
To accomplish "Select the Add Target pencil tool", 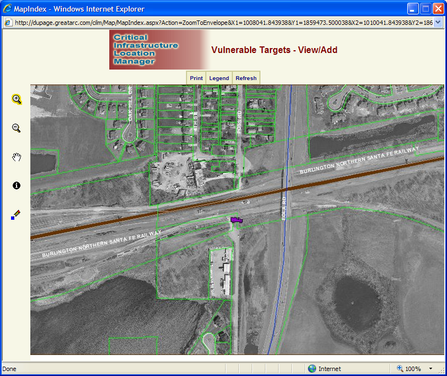I will (16, 215).
